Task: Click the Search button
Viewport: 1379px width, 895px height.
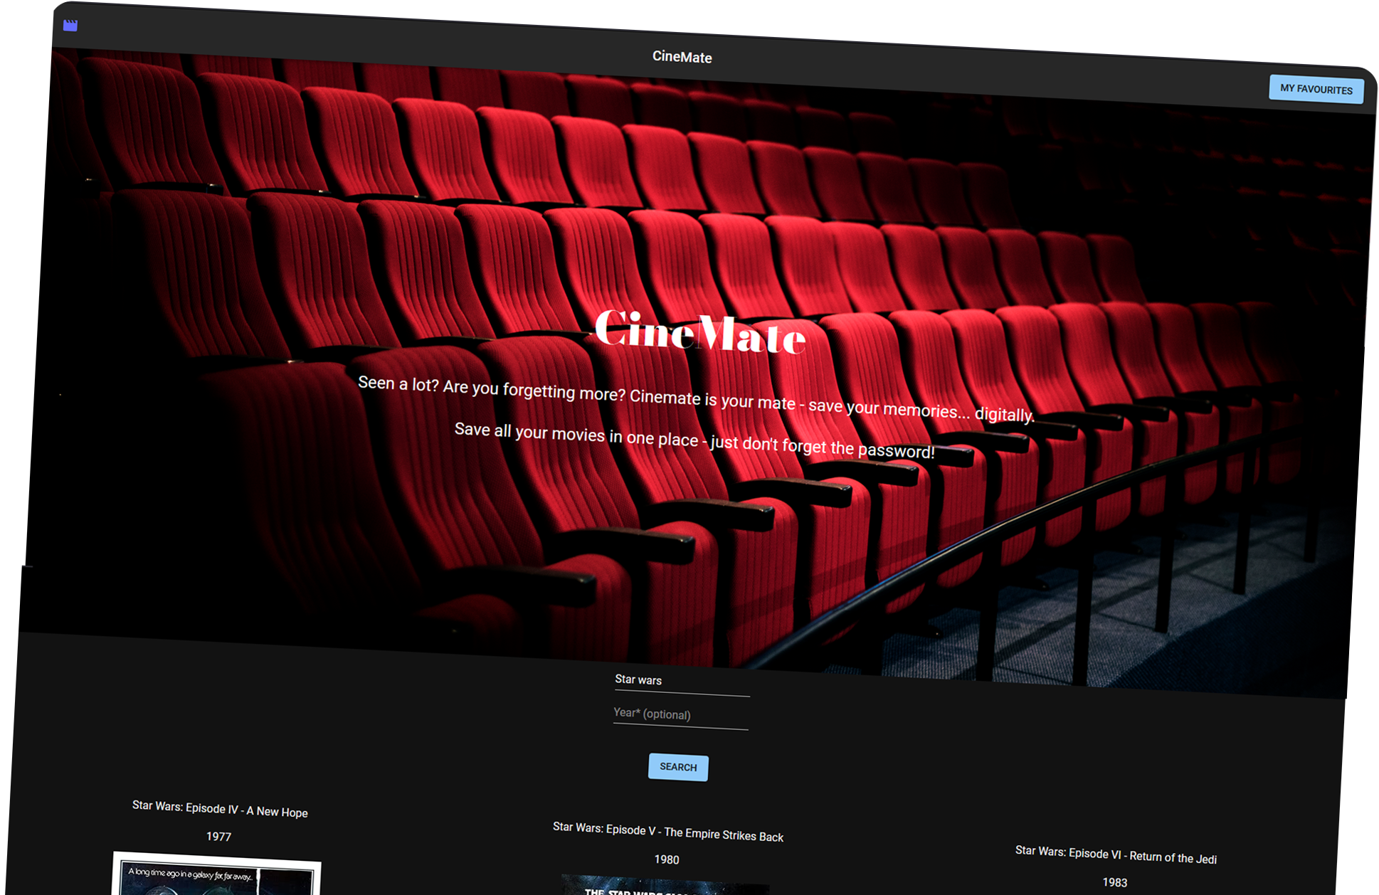Action: 678,767
